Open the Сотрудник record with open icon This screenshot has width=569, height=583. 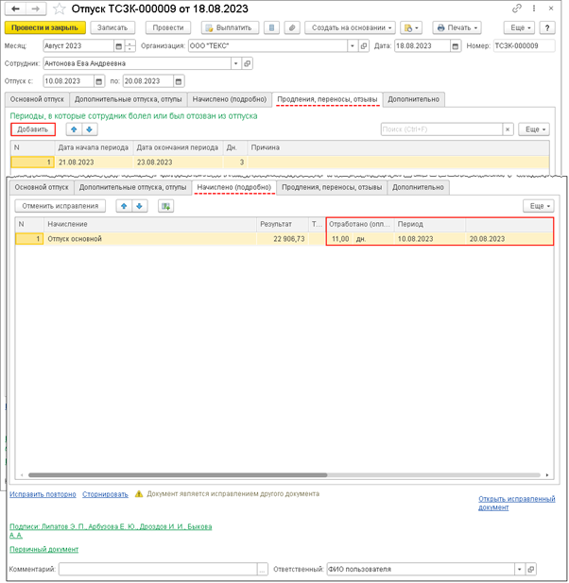tap(248, 63)
